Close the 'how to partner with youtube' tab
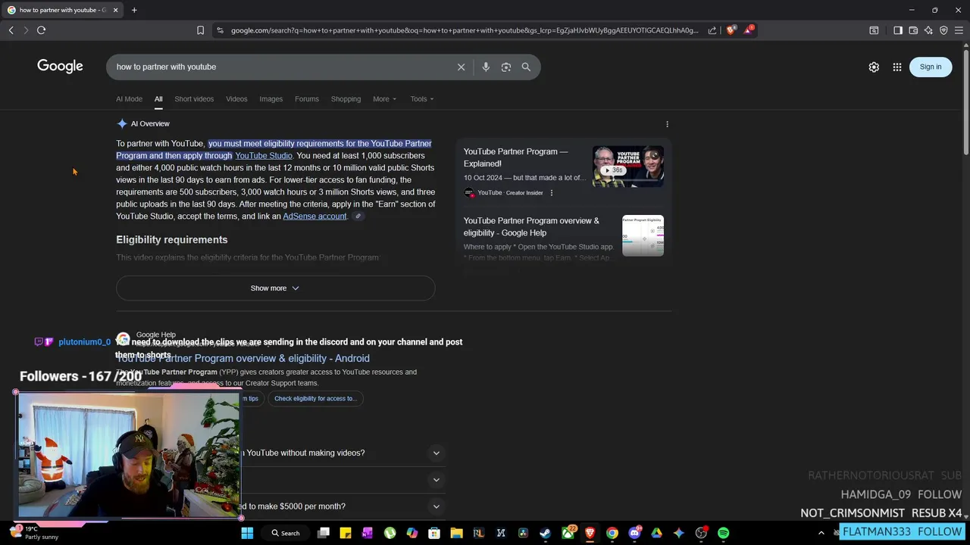The height and width of the screenshot is (545, 970). click(115, 10)
